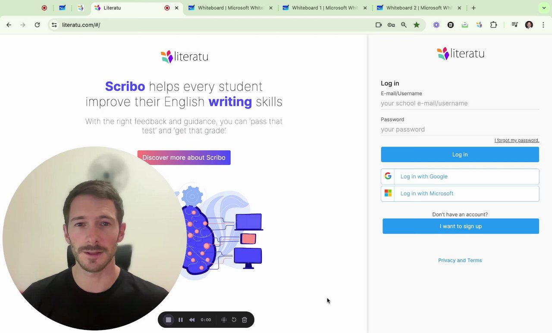This screenshot has height=333, width=552.
Task: Close the Literatu tab
Action: tap(176, 8)
